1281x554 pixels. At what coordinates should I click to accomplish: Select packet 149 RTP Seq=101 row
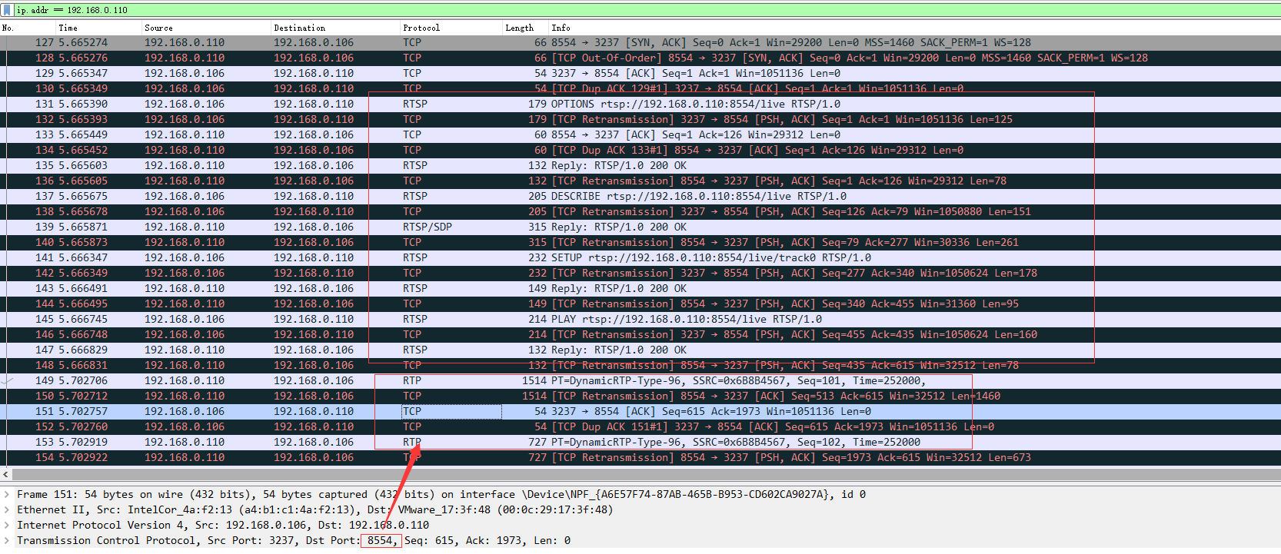click(x=640, y=380)
